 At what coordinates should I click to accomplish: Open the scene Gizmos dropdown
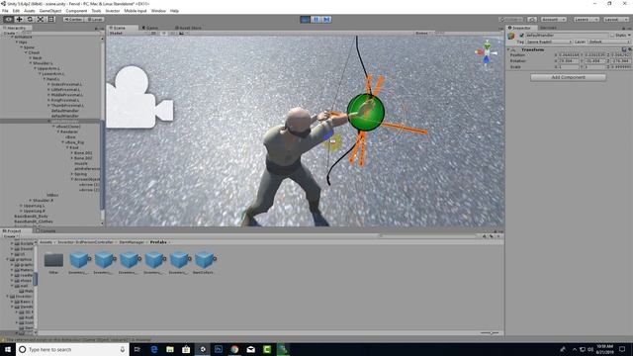click(x=423, y=33)
